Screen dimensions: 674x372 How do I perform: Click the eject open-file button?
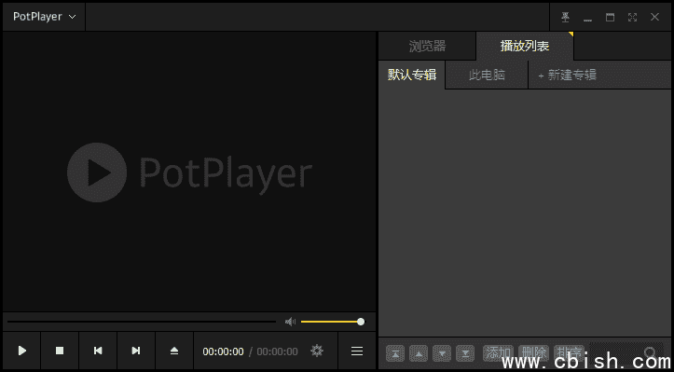[174, 351]
